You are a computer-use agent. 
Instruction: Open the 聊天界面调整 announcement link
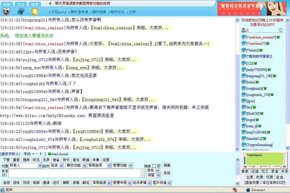click(82, 3)
